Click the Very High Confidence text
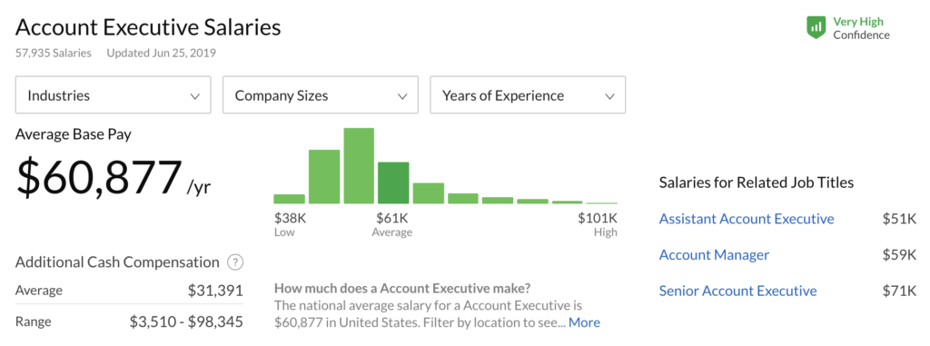Image resolution: width=930 pixels, height=346 pixels. point(861,28)
